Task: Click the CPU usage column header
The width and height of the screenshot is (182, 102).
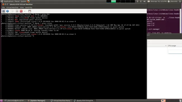Action: pos(174,46)
